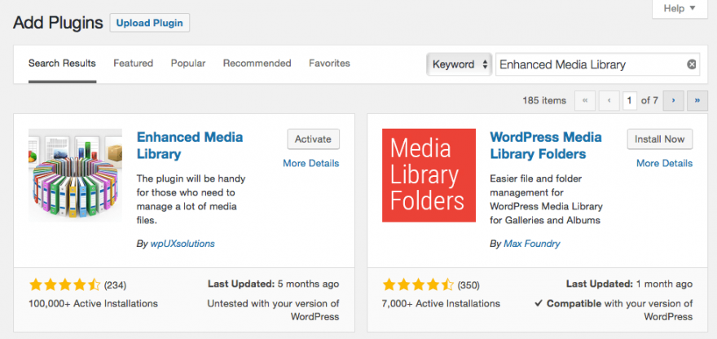This screenshot has width=717, height=339.
Task: Jump to the first results page
Action: [585, 101]
